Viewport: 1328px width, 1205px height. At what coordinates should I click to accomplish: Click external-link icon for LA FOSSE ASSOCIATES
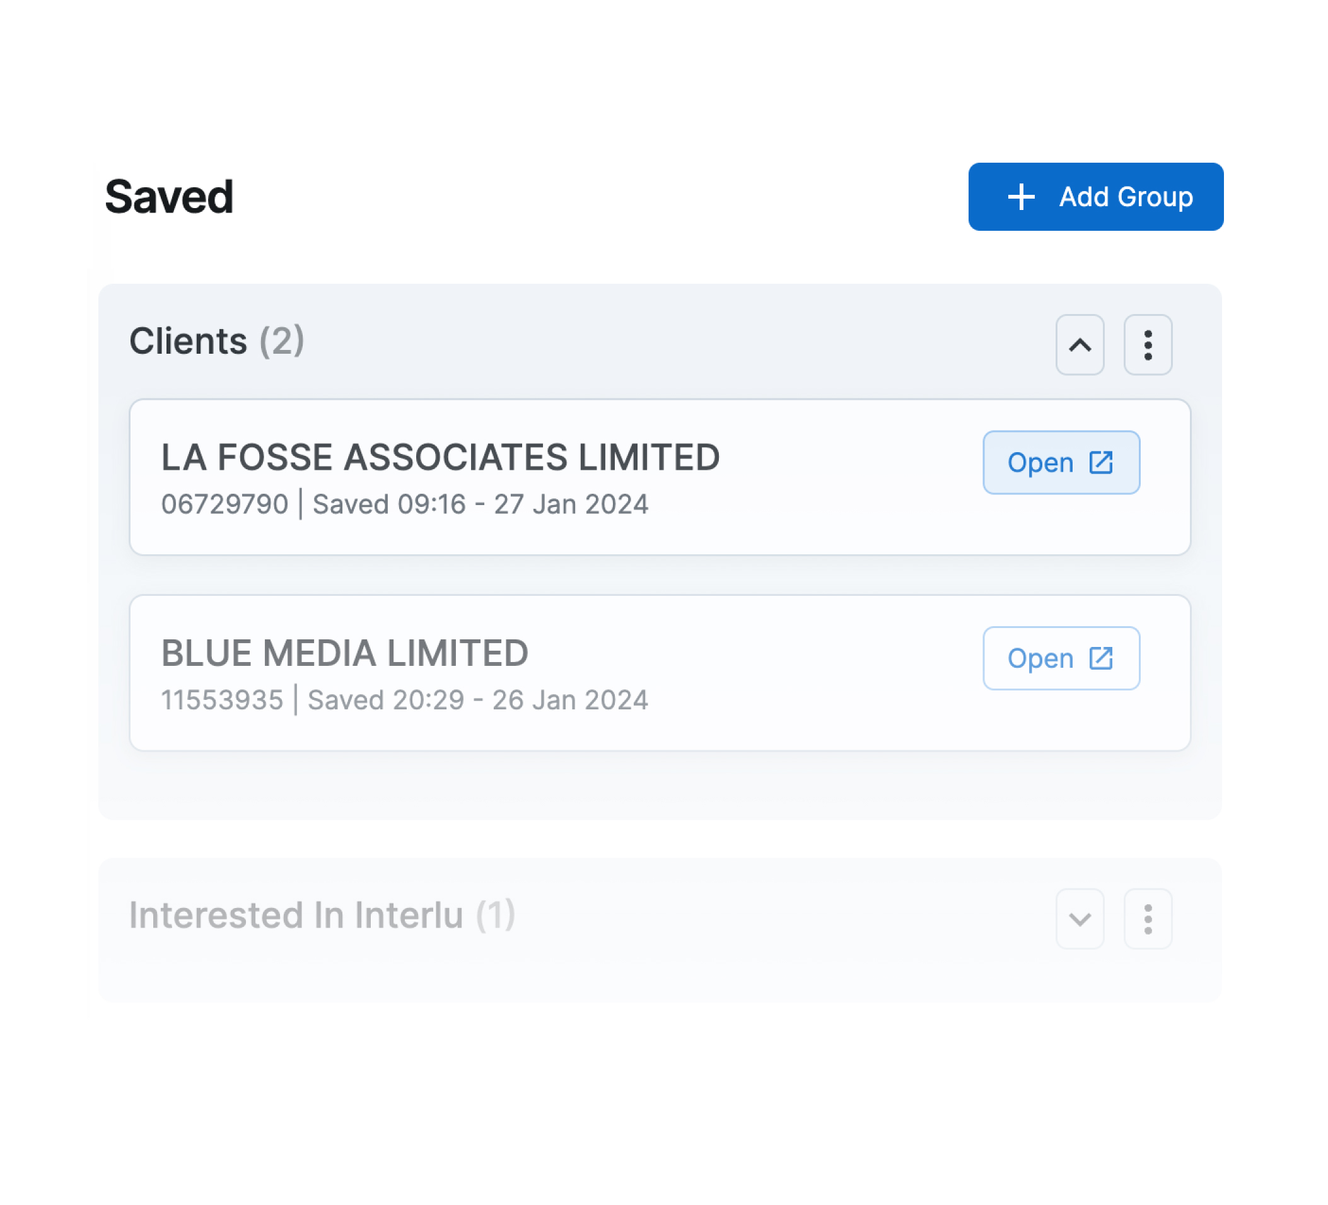1101,462
